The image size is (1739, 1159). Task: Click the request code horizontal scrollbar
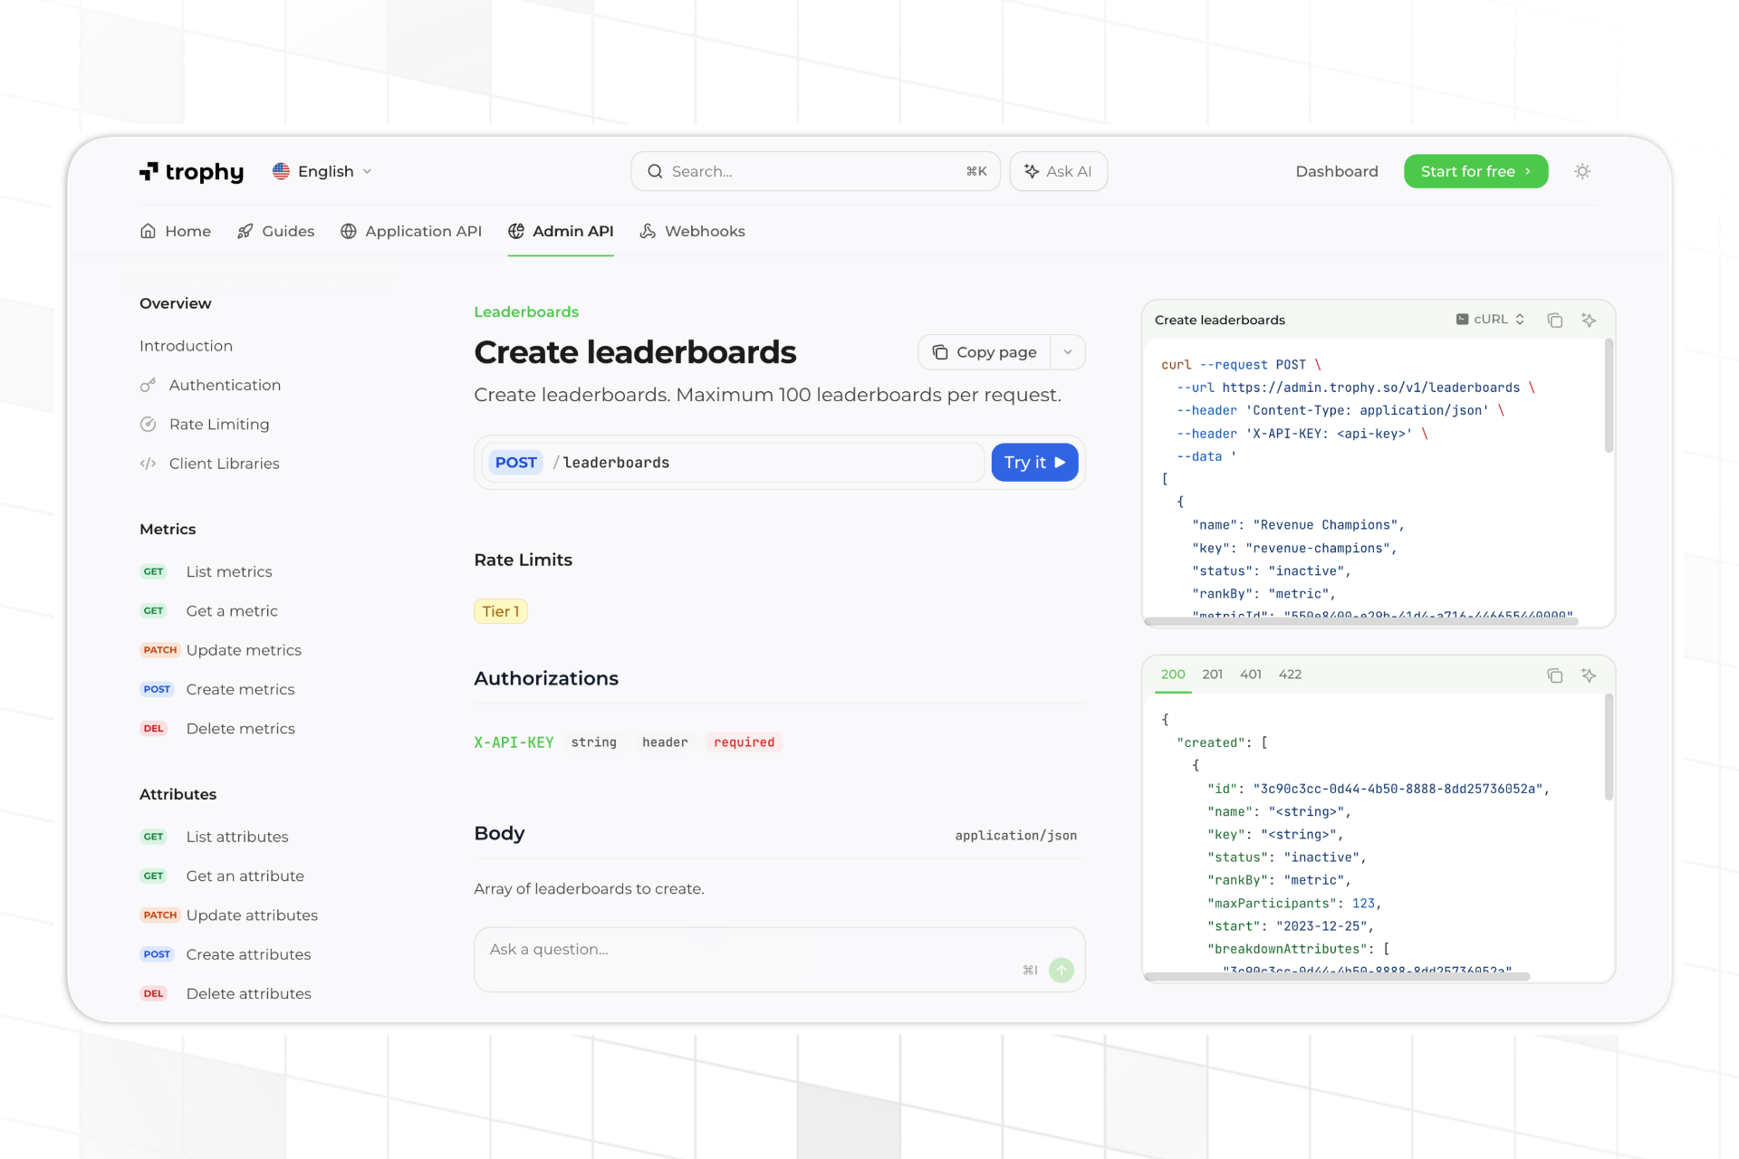(1360, 621)
